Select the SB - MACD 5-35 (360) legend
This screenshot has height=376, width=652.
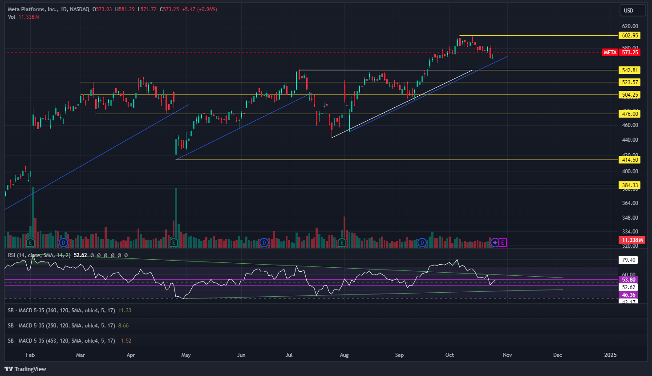click(x=61, y=311)
